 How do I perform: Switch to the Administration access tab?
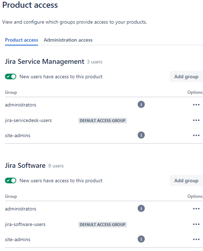click(68, 40)
